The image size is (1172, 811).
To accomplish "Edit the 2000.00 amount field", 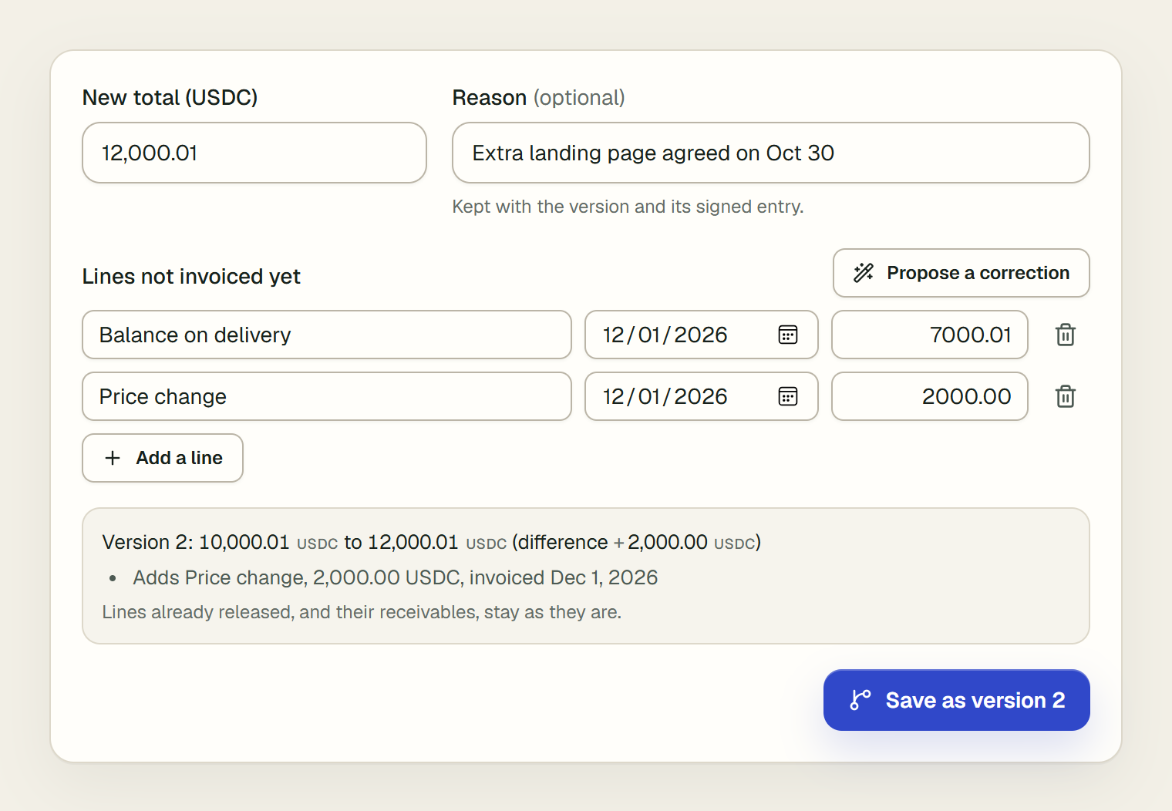I will pos(929,396).
